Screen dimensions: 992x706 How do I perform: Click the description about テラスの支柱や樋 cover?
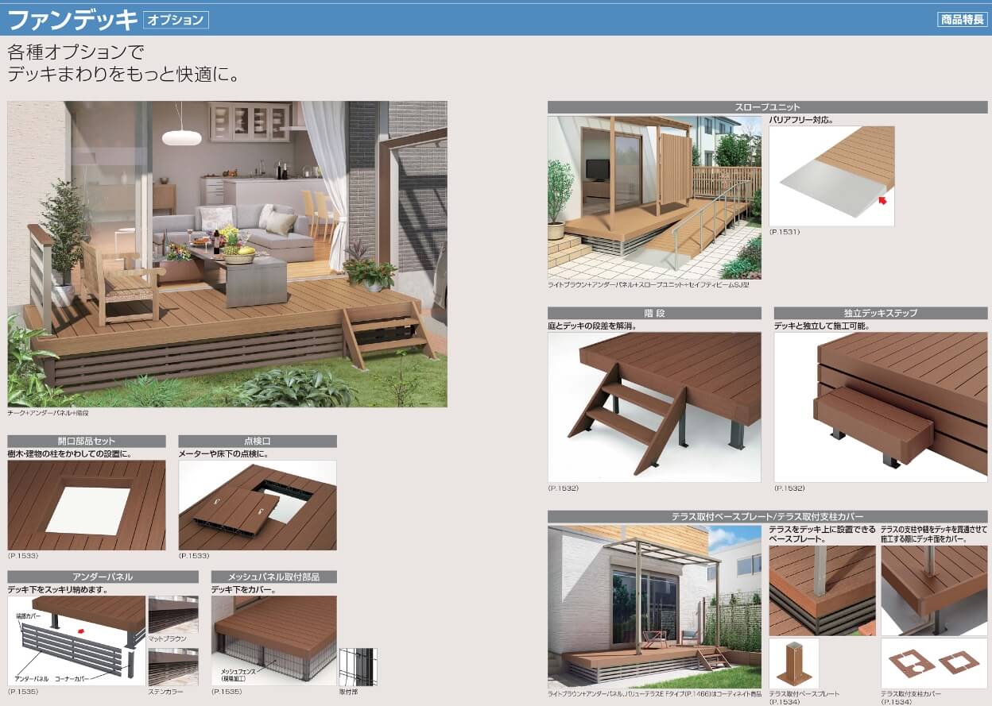[x=934, y=534]
